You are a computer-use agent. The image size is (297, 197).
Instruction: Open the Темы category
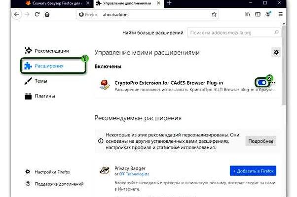click(36, 81)
